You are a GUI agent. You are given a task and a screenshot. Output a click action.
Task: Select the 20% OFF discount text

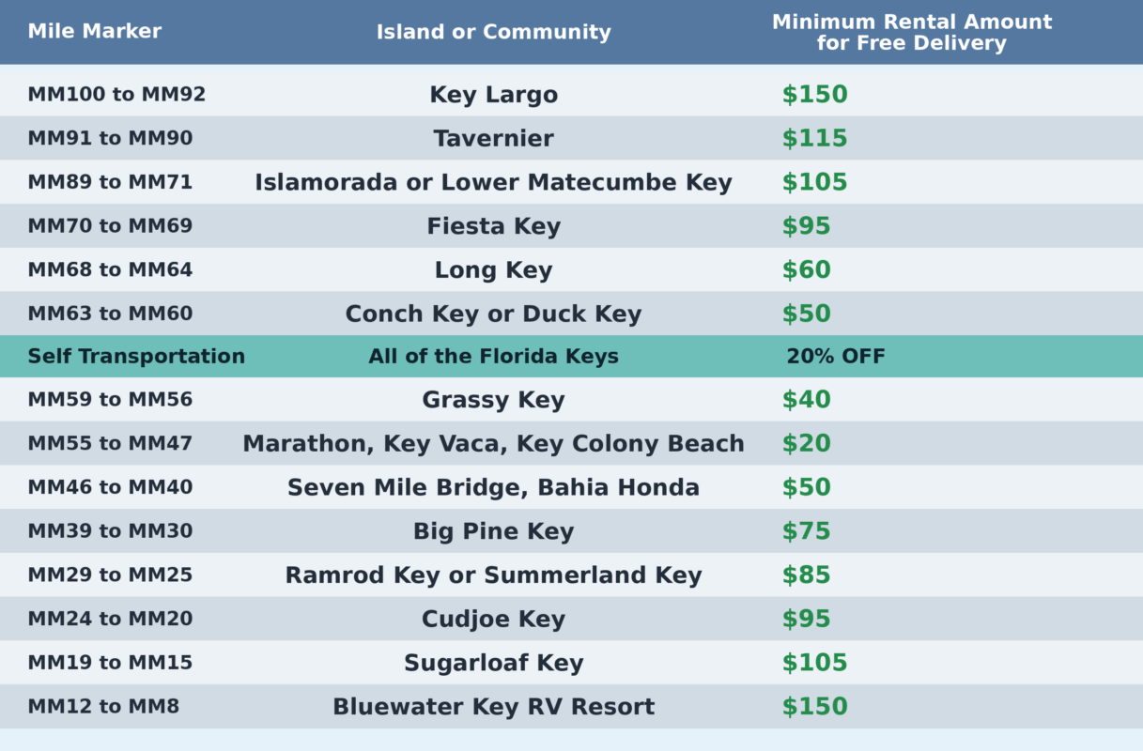836,357
